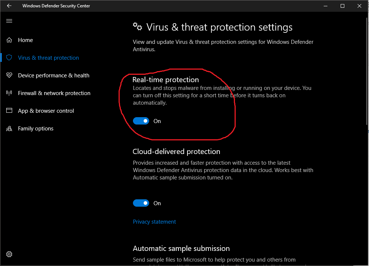Open Firewall & network protection

pos(54,93)
